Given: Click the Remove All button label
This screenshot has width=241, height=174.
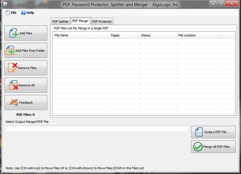Looking at the screenshot, I should pos(27,85).
